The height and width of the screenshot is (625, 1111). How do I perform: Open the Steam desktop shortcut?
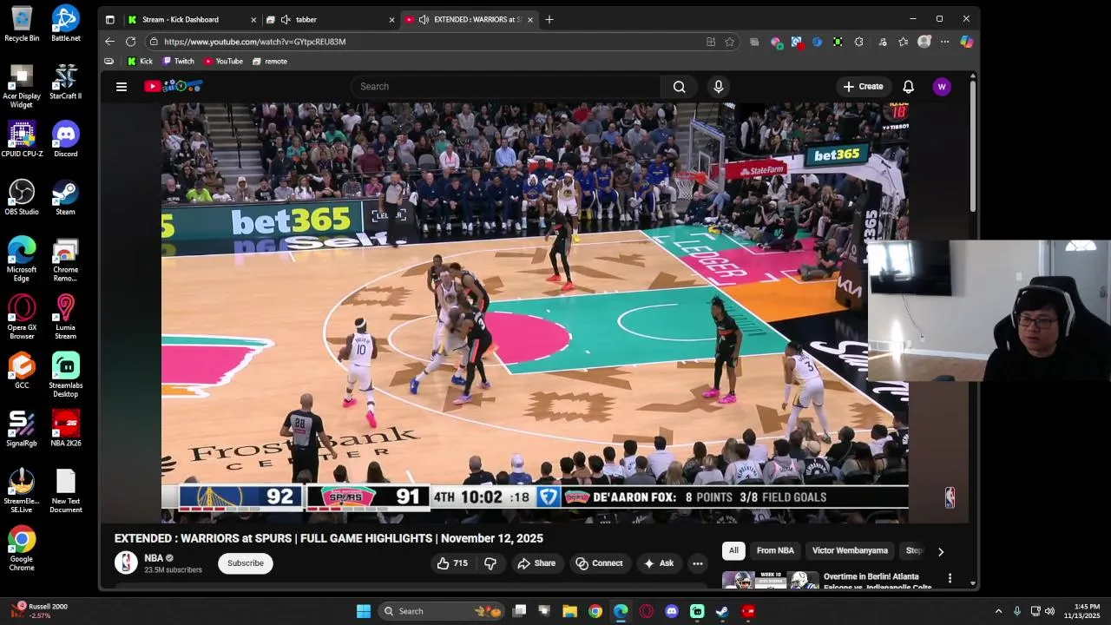pyautogui.click(x=65, y=197)
